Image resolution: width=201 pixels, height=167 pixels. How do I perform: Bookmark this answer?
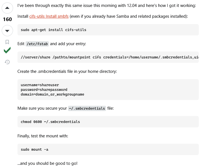click(7, 42)
